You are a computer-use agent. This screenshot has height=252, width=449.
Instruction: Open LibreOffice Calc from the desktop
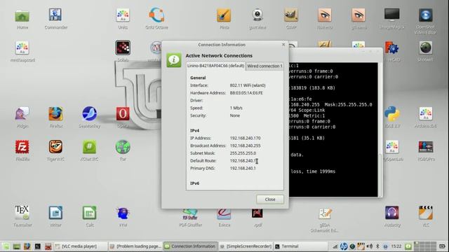click(x=89, y=213)
